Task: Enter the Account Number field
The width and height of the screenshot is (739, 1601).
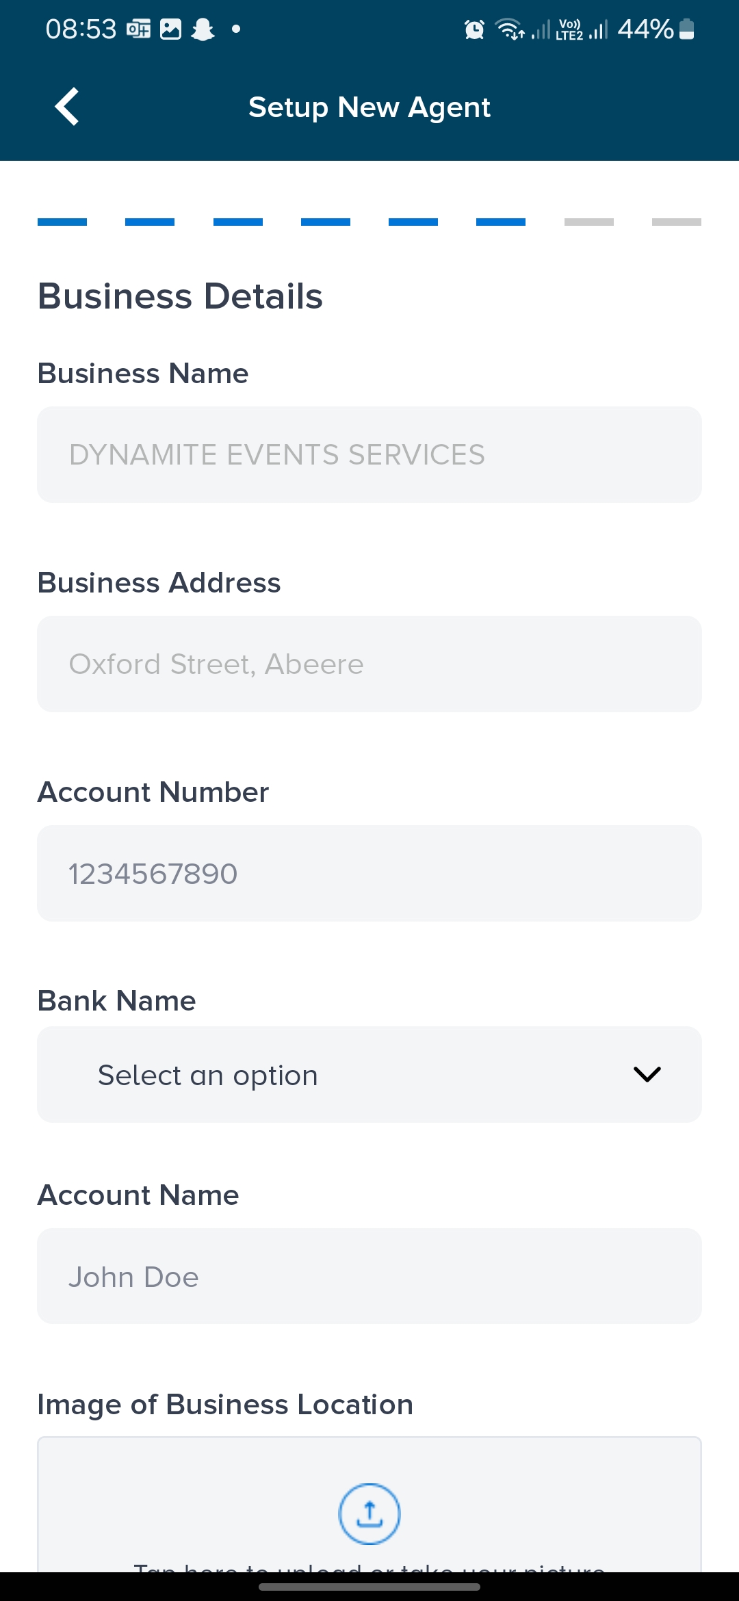Action: tap(369, 873)
